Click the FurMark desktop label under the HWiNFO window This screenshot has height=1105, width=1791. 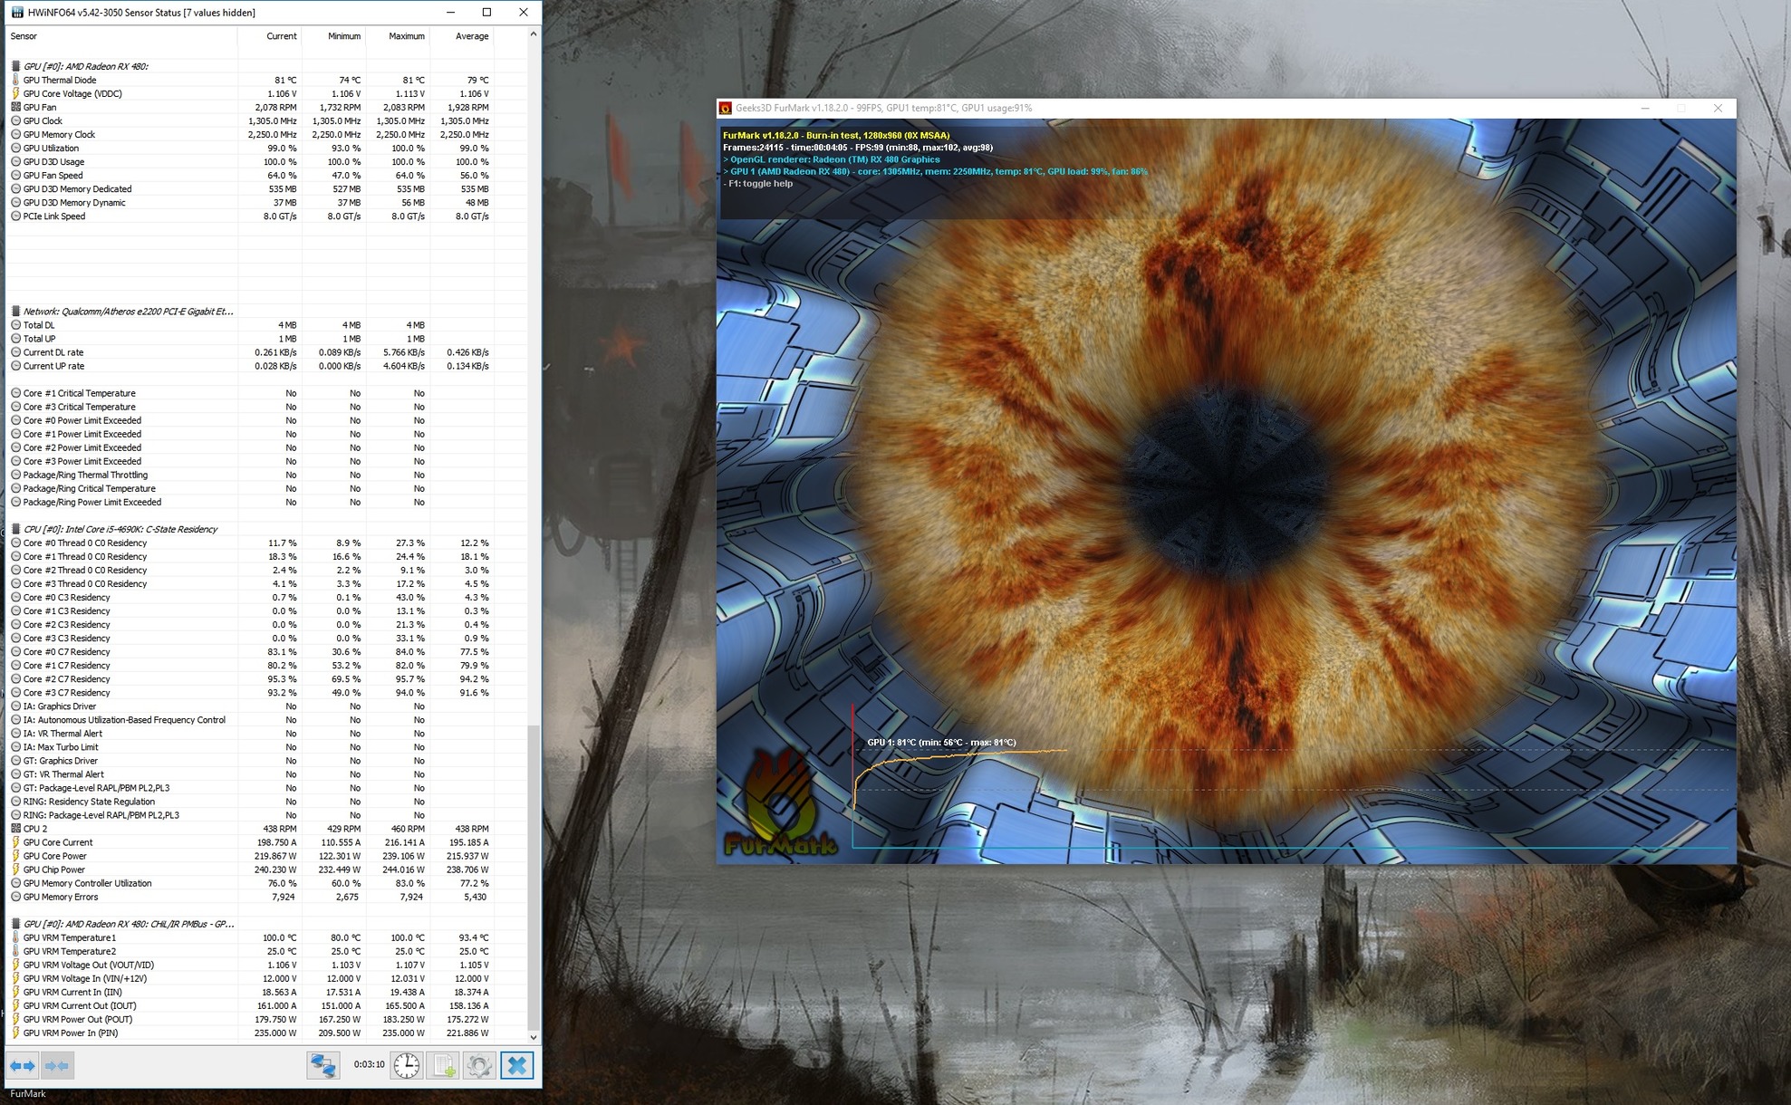click(x=28, y=1094)
